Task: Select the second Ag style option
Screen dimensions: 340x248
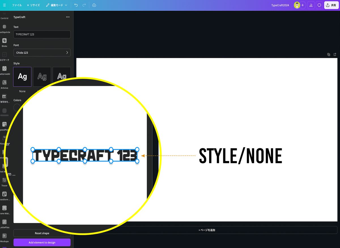Action: (x=42, y=77)
